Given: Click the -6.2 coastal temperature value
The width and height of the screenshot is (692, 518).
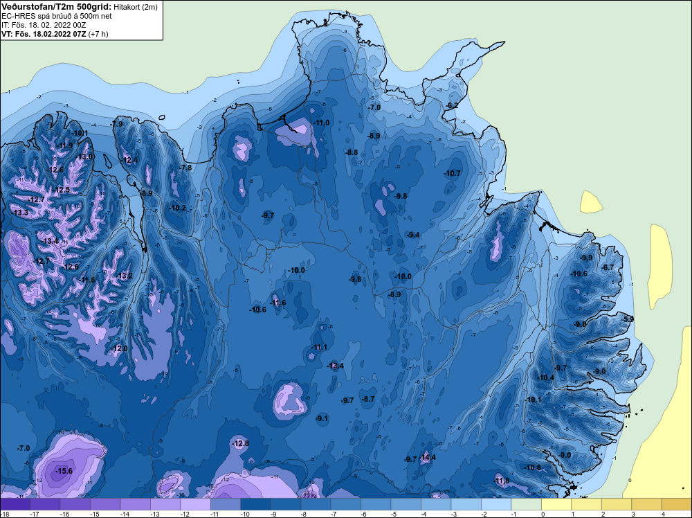Looking at the screenshot, I should click(451, 105).
